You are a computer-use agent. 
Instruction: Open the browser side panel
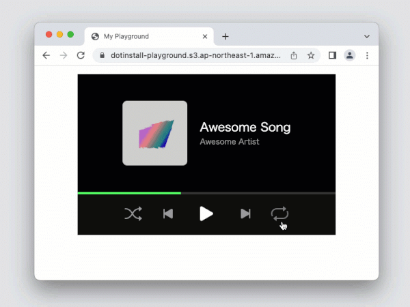[332, 55]
